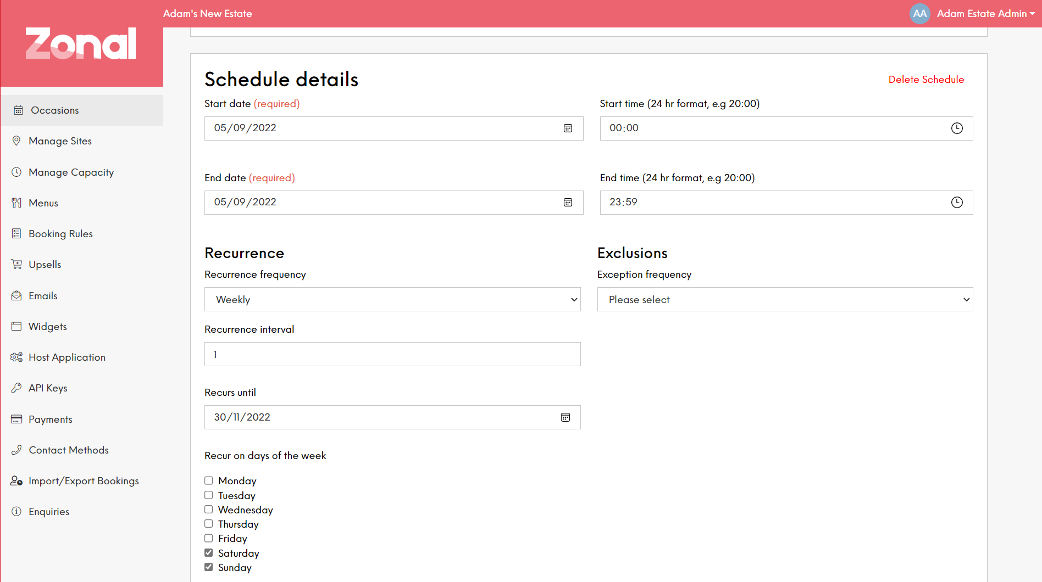Check the Monday checkbox
Viewport: 1042px width, 582px height.
pyautogui.click(x=209, y=481)
